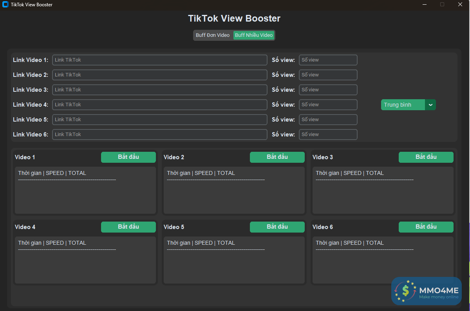Click the Link Video 1 input field
Screen dimensions: 470x311
(x=160, y=60)
